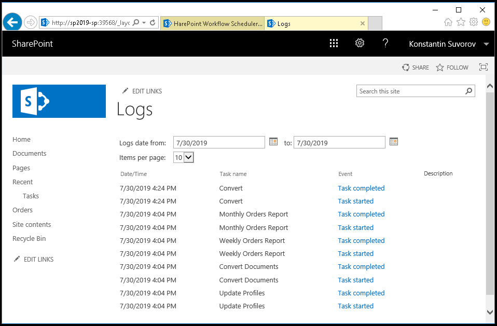Viewport: 497px width, 326px height.
Task: Open Task started for Convert Documents
Action: [356, 280]
